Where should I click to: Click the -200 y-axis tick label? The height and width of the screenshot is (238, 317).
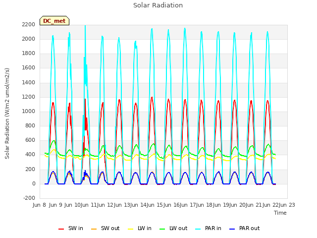coord(29,198)
